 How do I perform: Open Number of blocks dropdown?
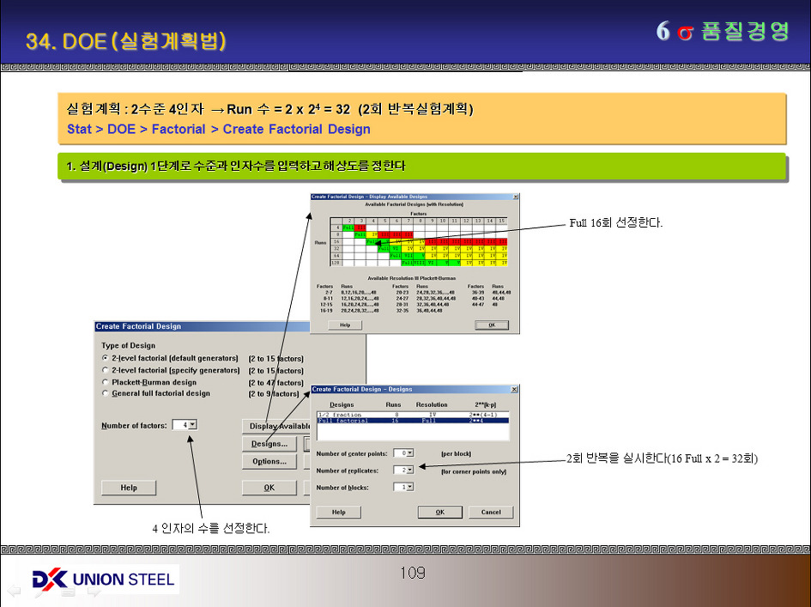(410, 487)
